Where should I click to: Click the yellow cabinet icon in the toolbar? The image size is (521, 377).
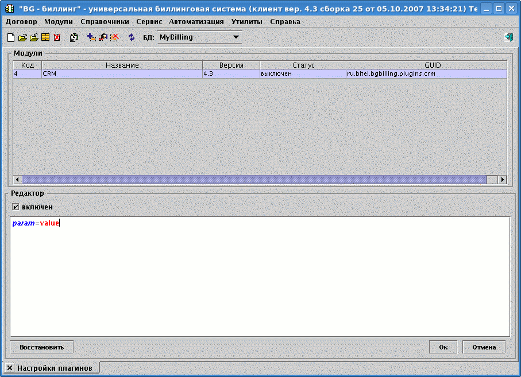(45, 38)
